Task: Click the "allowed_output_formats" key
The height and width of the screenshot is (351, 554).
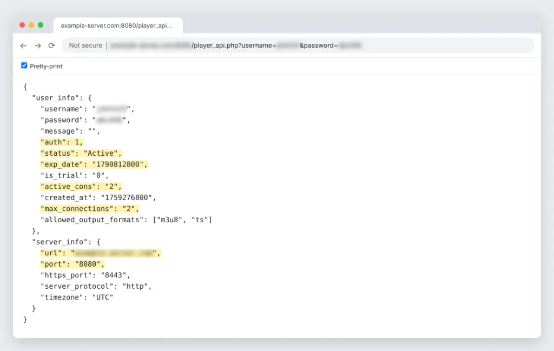Action: pos(92,220)
